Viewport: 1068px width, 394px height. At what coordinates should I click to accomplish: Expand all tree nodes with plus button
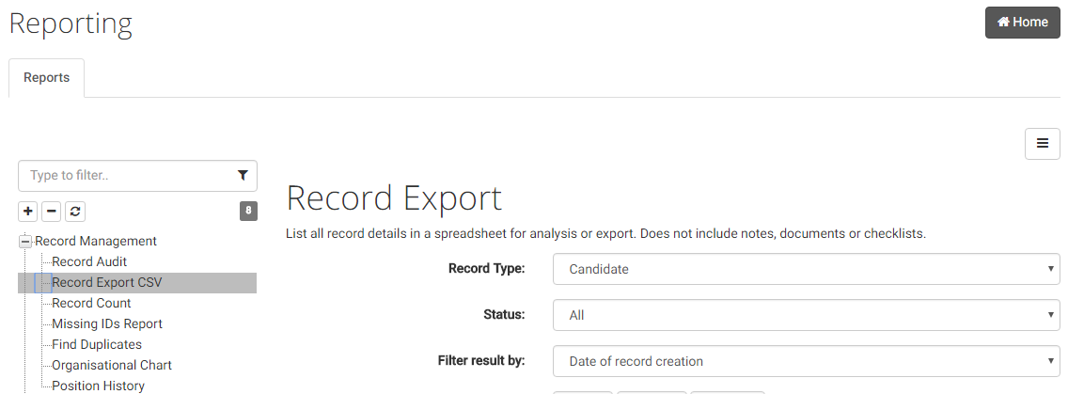pos(28,212)
